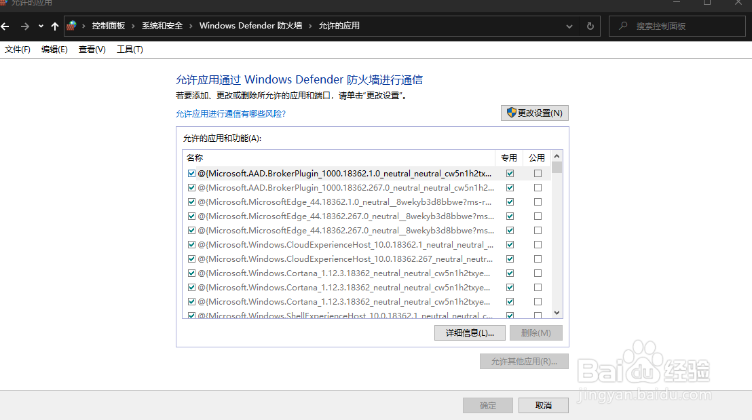Go up one folder level
This screenshot has width=752, height=420.
pyautogui.click(x=55, y=26)
